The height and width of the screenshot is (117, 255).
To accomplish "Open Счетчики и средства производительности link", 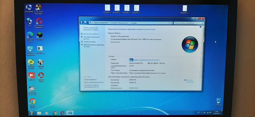I will [x=91, y=86].
